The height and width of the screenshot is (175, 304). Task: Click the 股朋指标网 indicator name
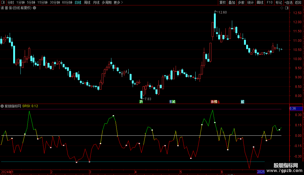coord(13,106)
